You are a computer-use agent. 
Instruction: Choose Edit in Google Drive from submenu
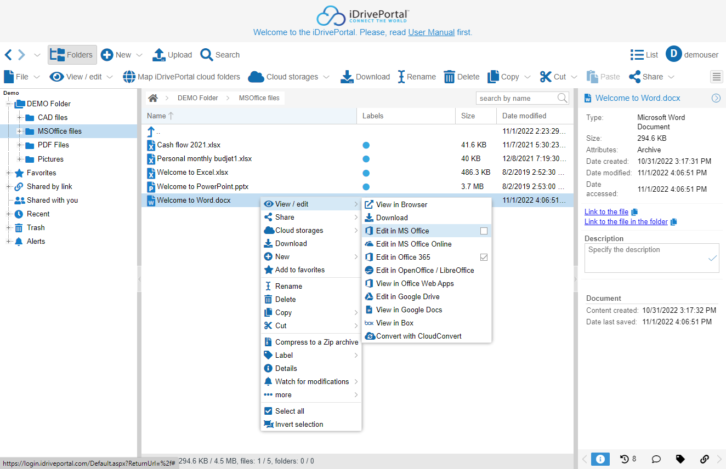407,297
